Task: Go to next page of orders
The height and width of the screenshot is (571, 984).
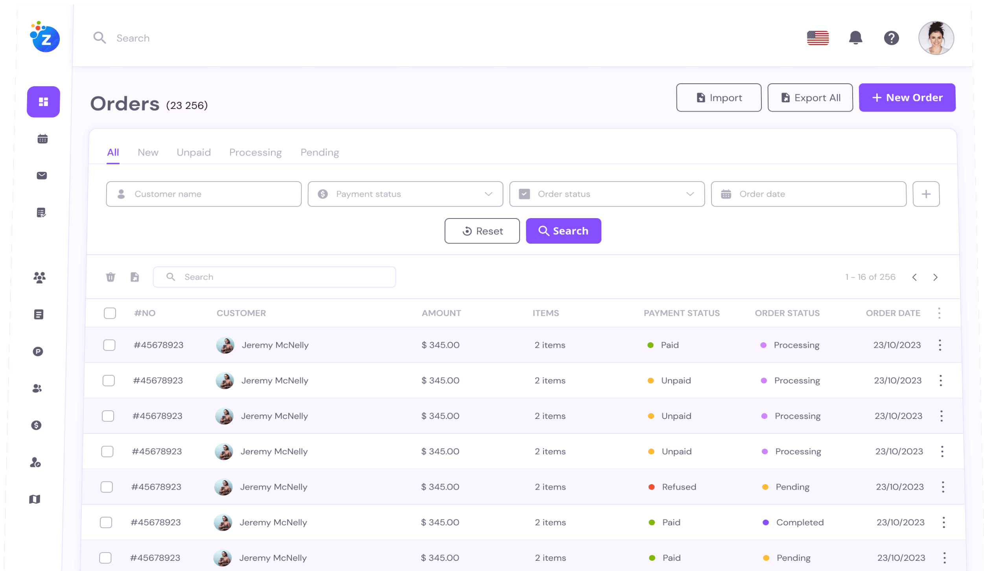Action: 935,277
